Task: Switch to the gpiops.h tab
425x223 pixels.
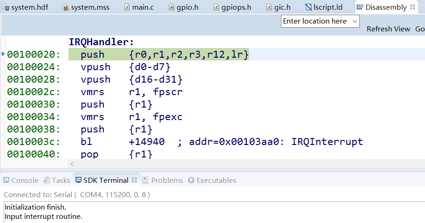Action: pyautogui.click(x=232, y=7)
